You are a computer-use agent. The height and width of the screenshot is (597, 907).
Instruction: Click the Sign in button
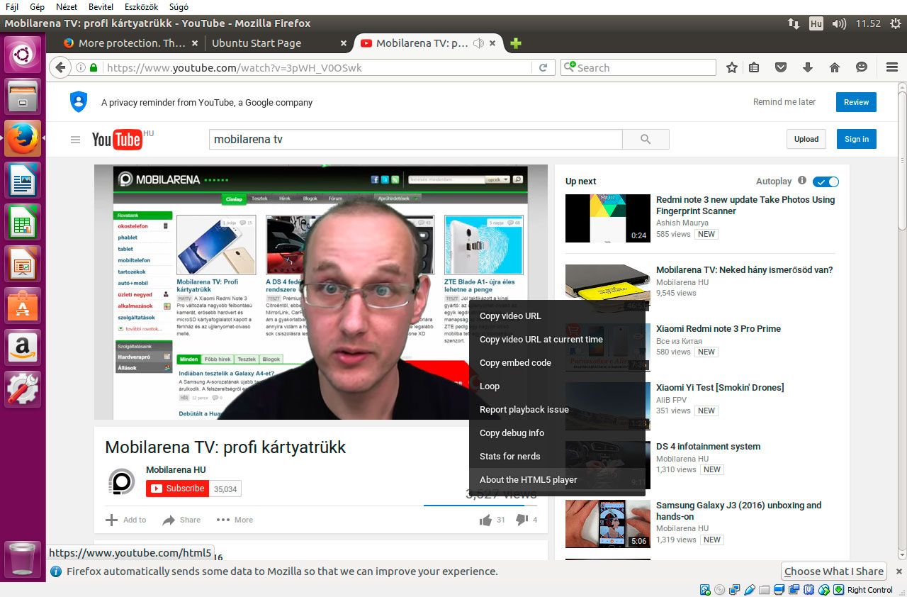[x=856, y=139]
